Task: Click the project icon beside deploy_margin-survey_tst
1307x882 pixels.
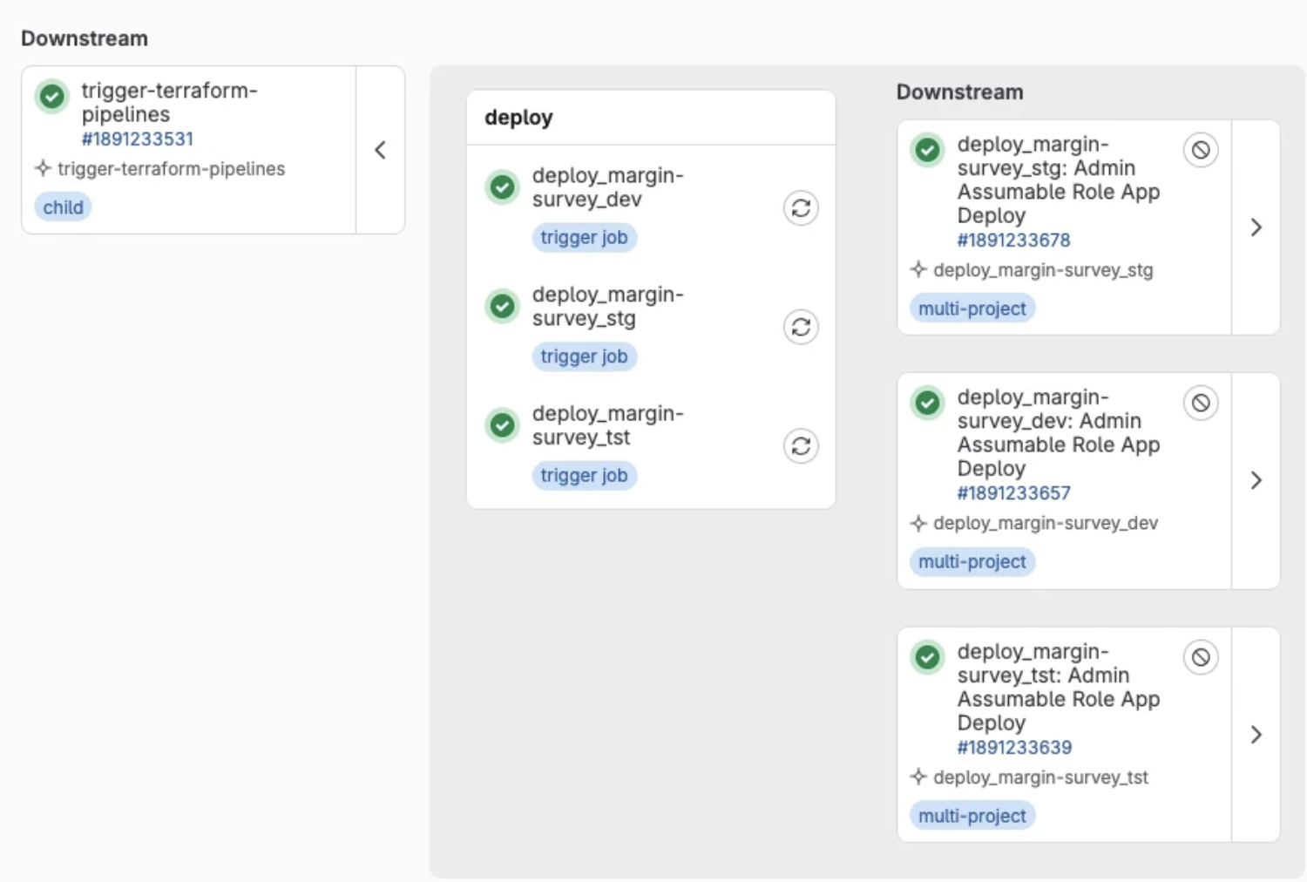Action: coord(918,777)
